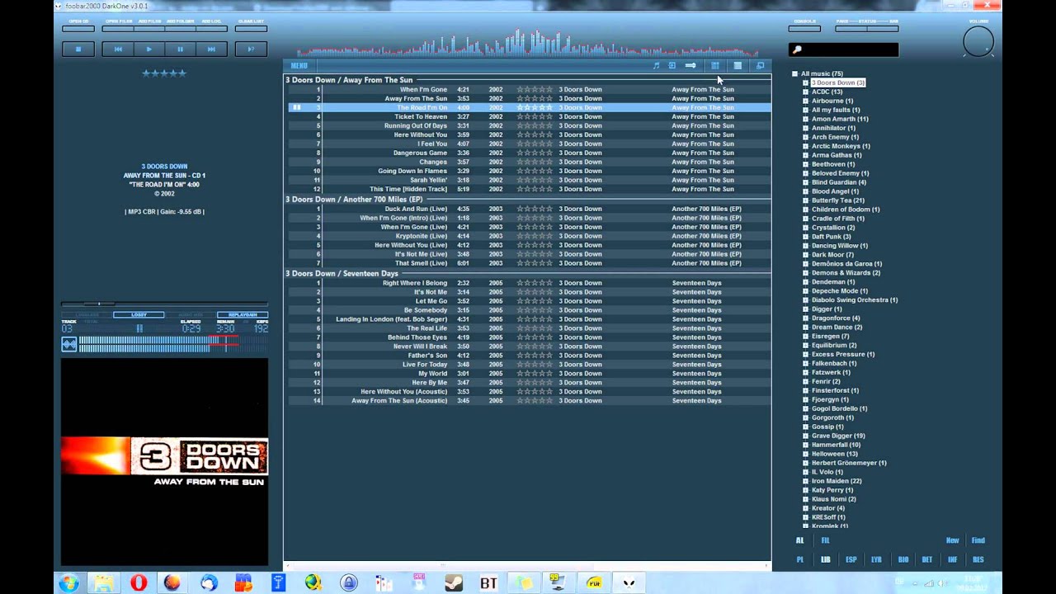Image resolution: width=1056 pixels, height=594 pixels.
Task: Select 3 Doors Down (3) in library tree
Action: click(x=838, y=82)
